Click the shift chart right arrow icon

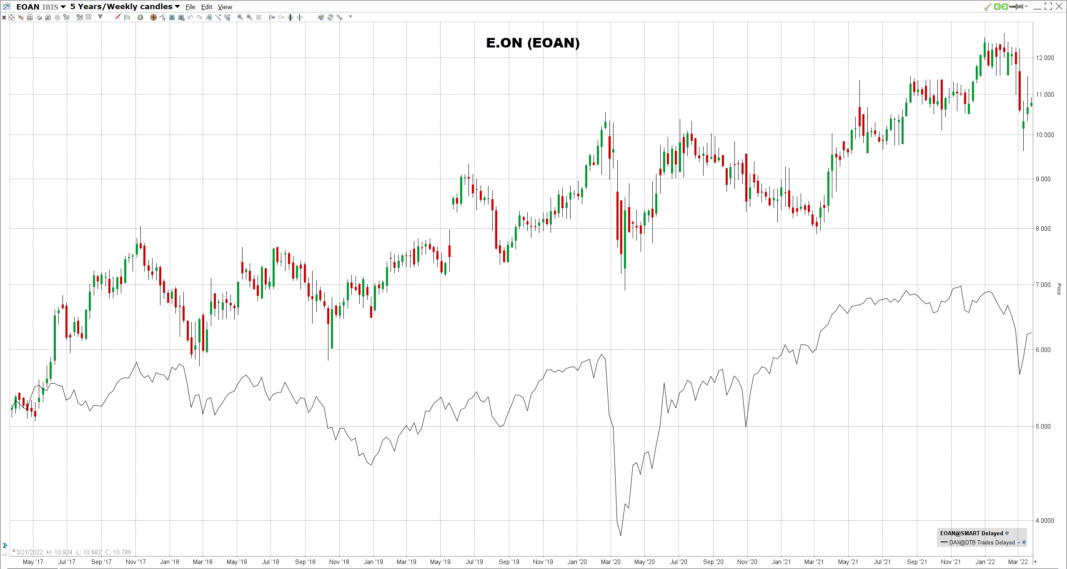272,17
